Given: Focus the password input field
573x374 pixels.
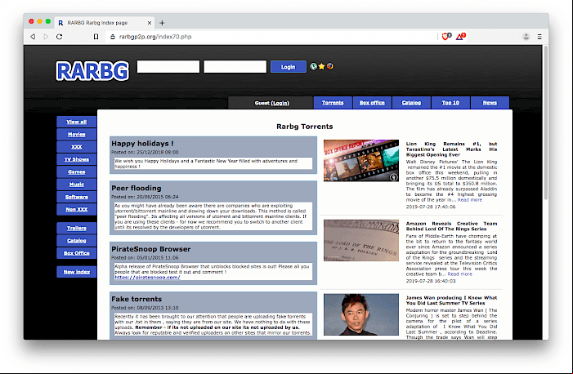Looking at the screenshot, I should tap(235, 67).
